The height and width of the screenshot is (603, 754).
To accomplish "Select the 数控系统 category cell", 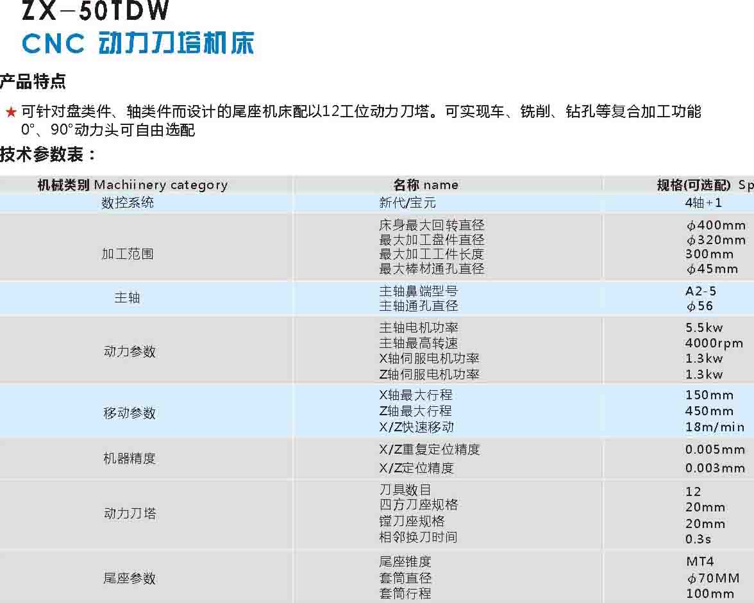I will (128, 203).
